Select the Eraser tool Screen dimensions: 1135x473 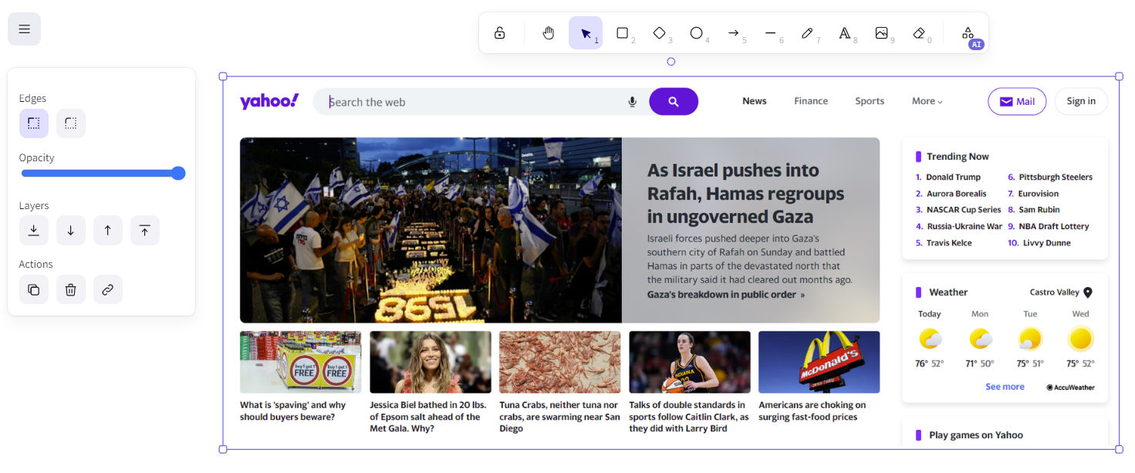[x=919, y=33]
